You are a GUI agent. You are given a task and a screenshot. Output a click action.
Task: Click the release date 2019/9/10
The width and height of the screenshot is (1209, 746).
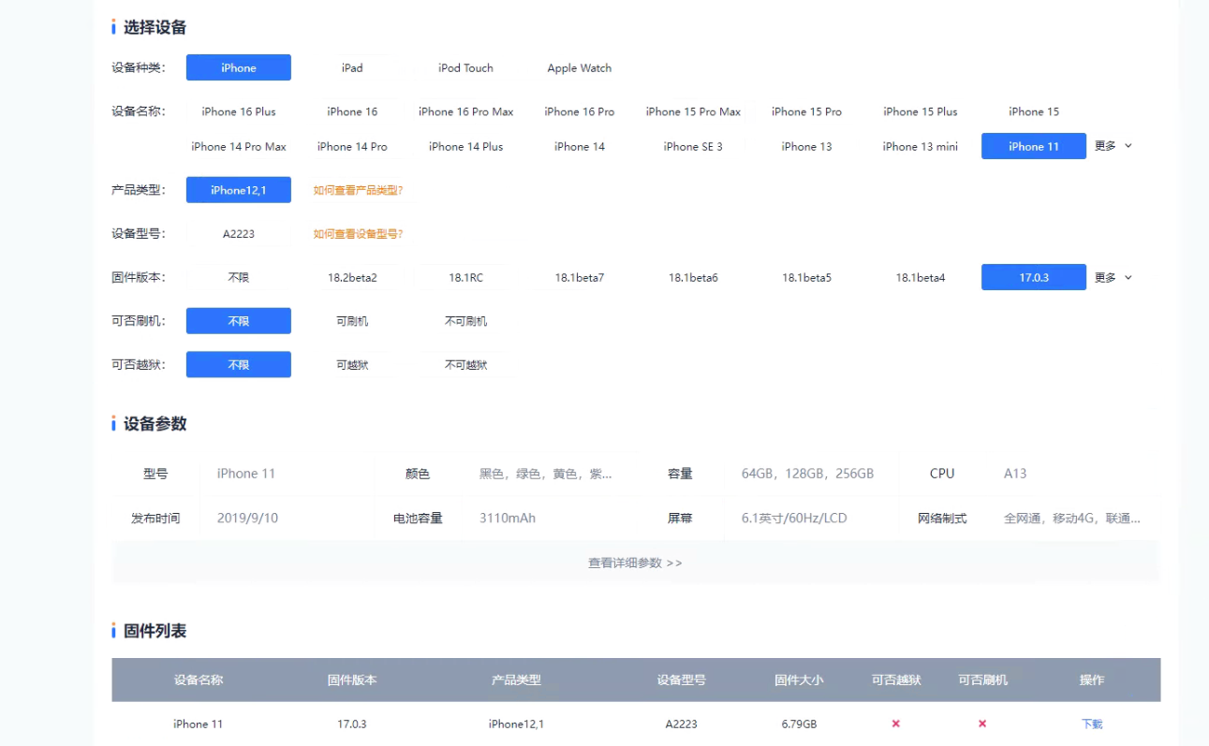[247, 518]
